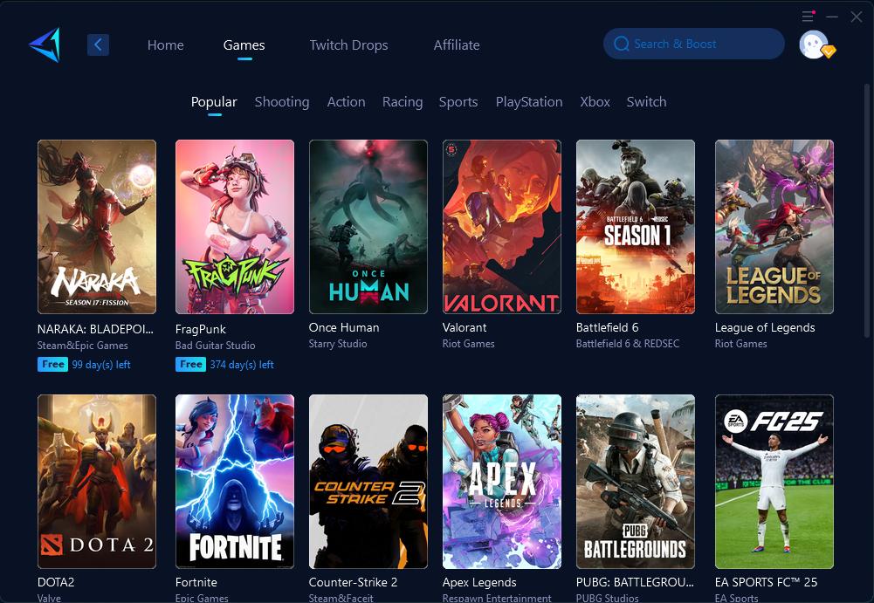Click the Battlefield 6 title text
This screenshot has width=874, height=603.
607,327
